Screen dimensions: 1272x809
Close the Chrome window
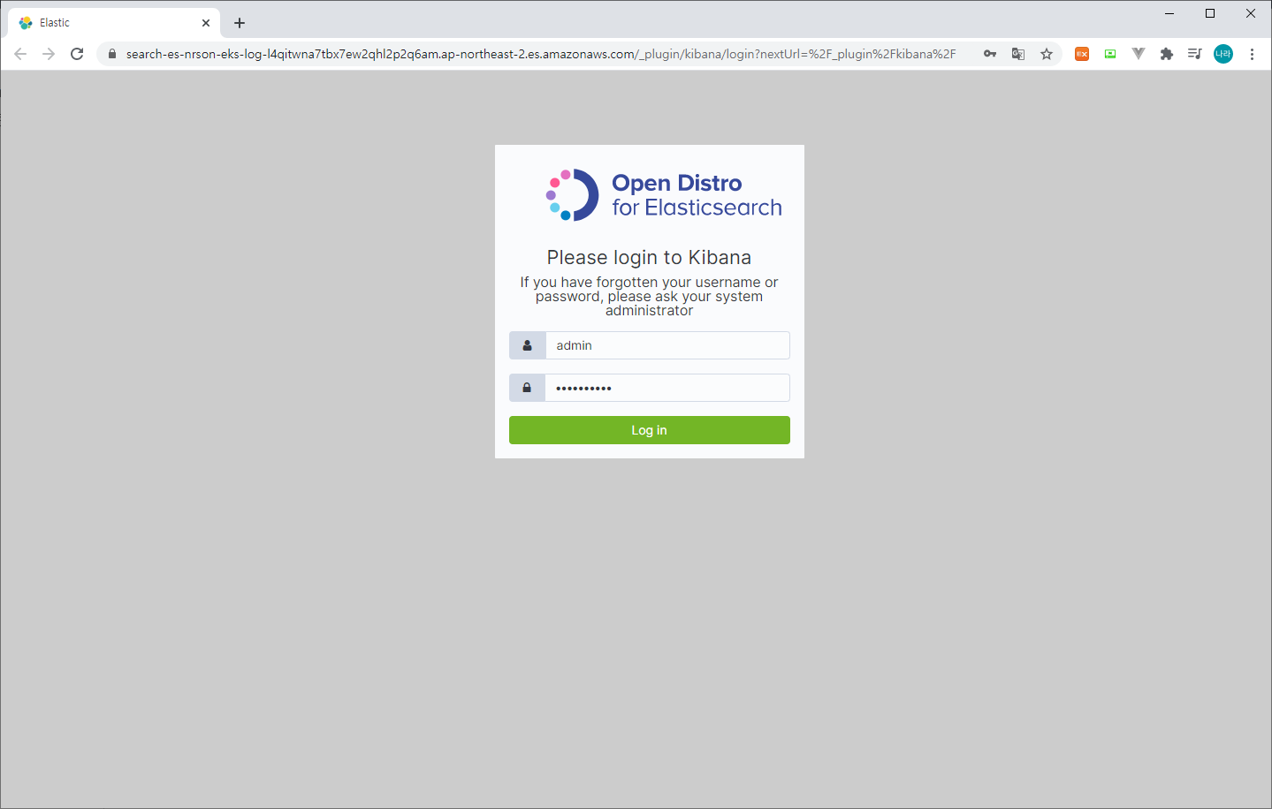pos(1251,13)
